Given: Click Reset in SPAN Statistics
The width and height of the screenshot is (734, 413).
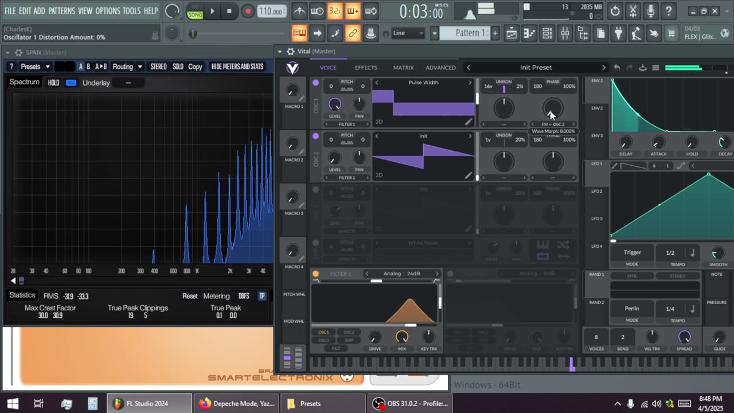Looking at the screenshot, I should point(190,296).
